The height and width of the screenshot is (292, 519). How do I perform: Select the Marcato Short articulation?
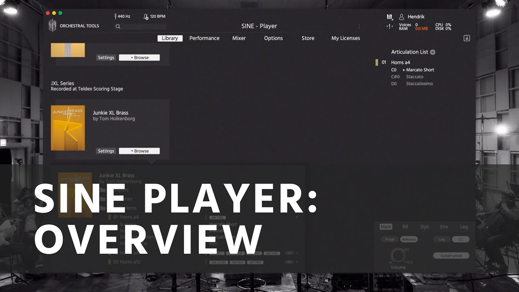[x=420, y=70]
